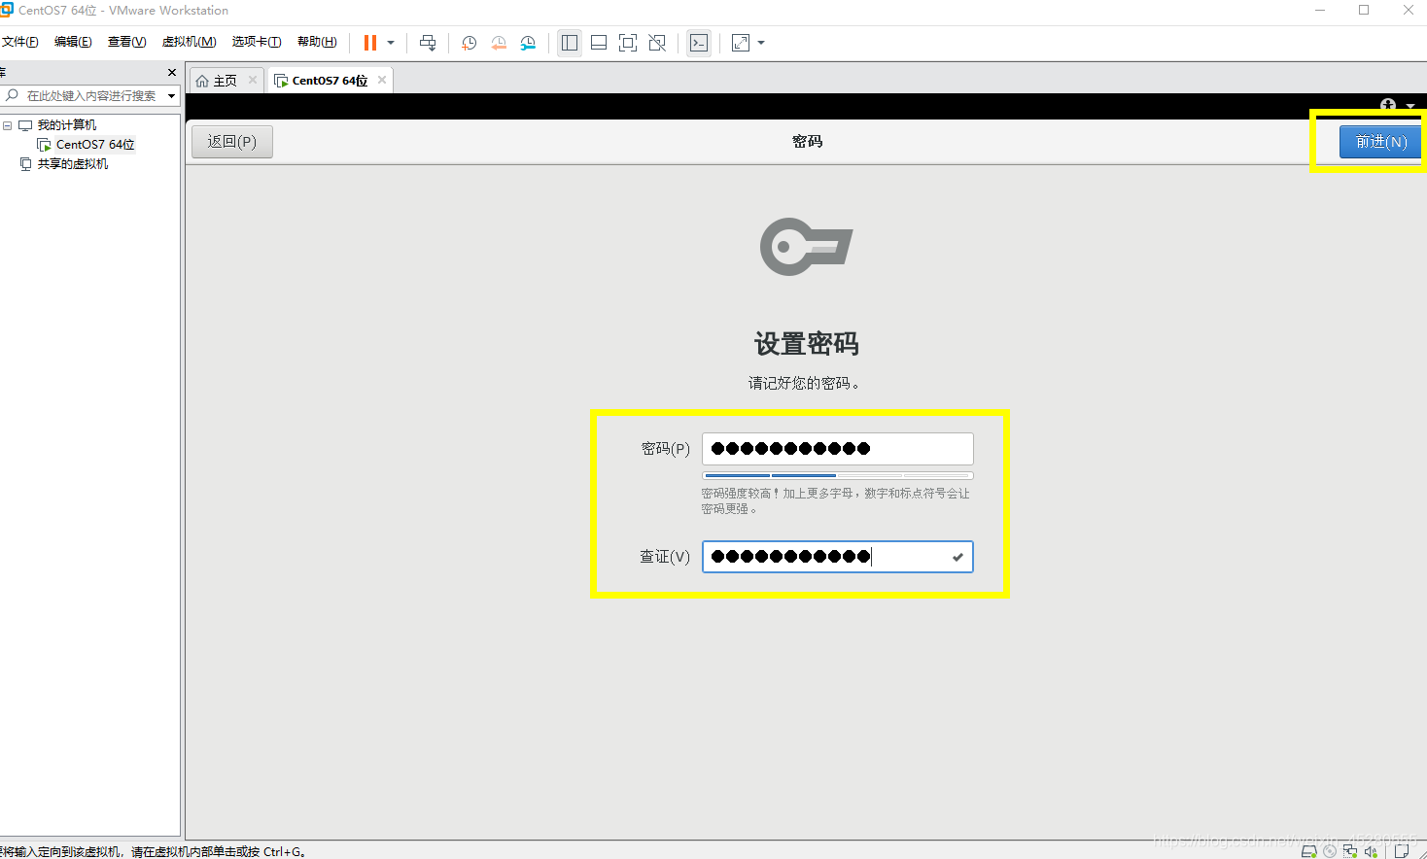Close the 主页 tab
The height and width of the screenshot is (859, 1427).
tap(253, 80)
